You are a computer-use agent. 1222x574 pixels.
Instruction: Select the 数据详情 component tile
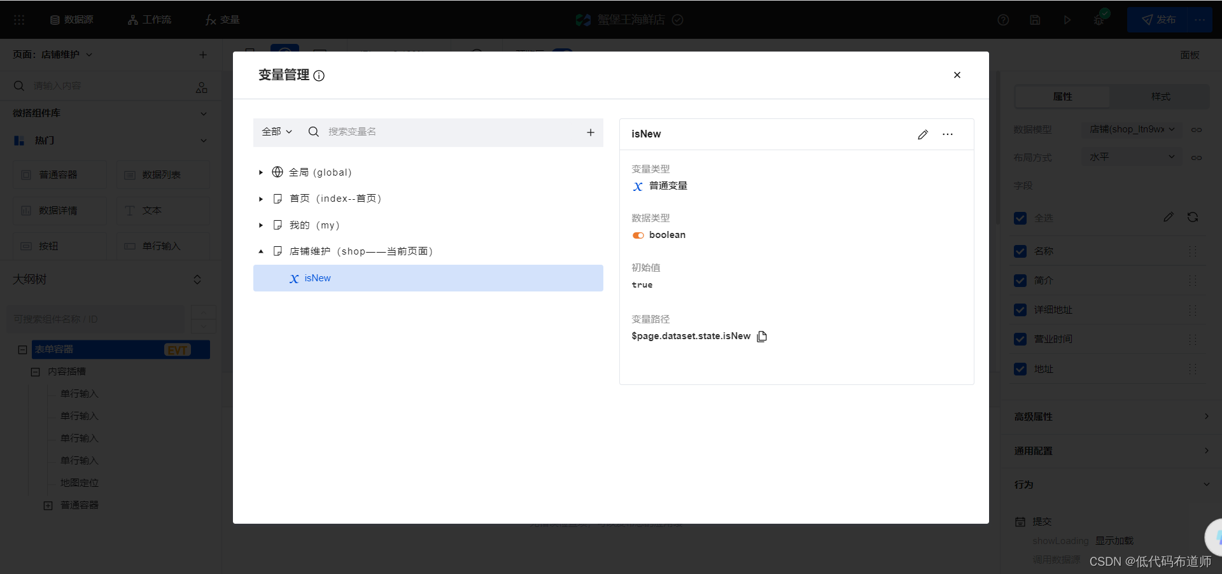[60, 211]
